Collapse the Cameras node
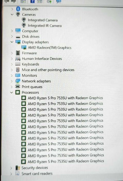 pos(12,15)
